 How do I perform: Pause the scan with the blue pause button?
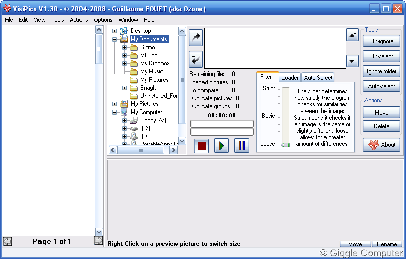point(241,145)
